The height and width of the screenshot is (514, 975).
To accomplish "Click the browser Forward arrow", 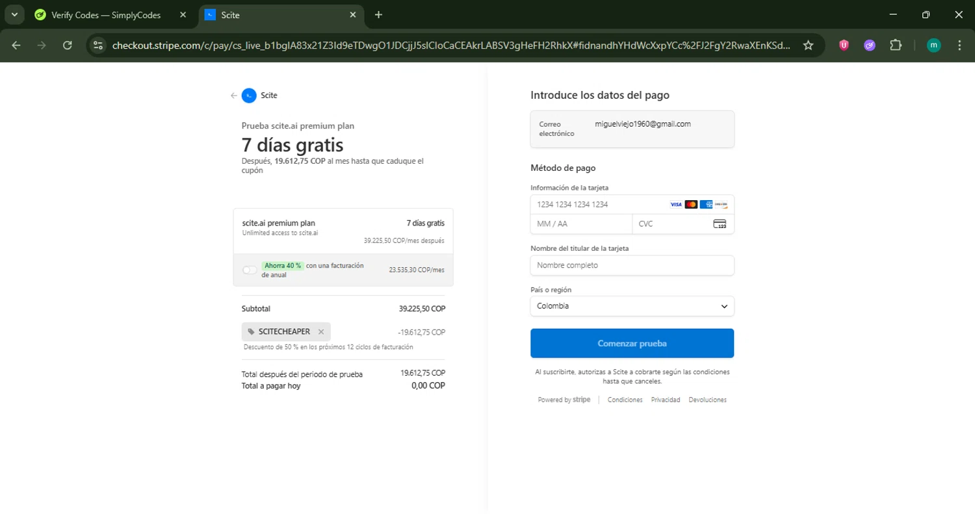I will [x=42, y=45].
